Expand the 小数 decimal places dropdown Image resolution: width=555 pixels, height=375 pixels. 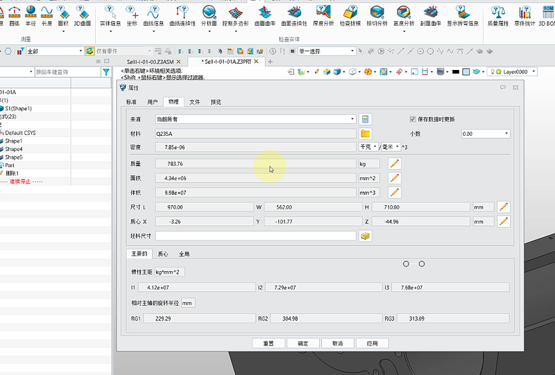(x=485, y=133)
